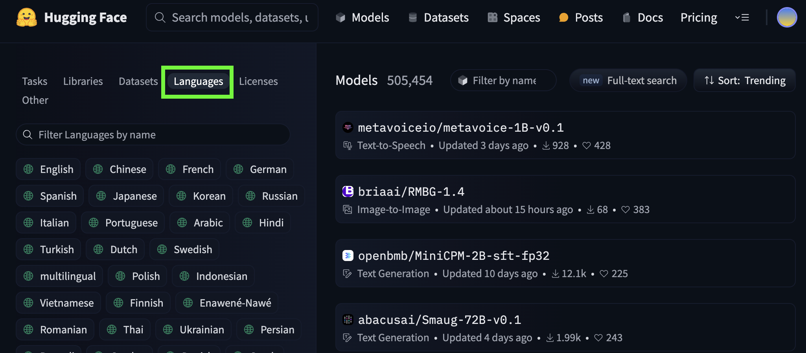Click the Datasets database icon in navbar
806x353 pixels.
pyautogui.click(x=413, y=17)
